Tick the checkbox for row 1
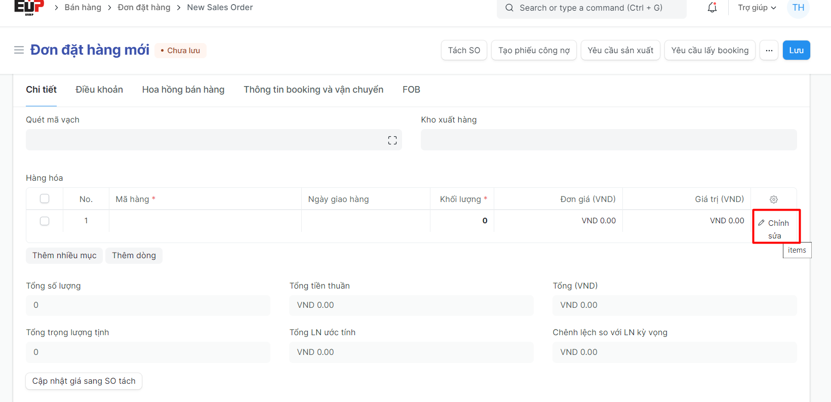This screenshot has height=402, width=831. (x=45, y=221)
